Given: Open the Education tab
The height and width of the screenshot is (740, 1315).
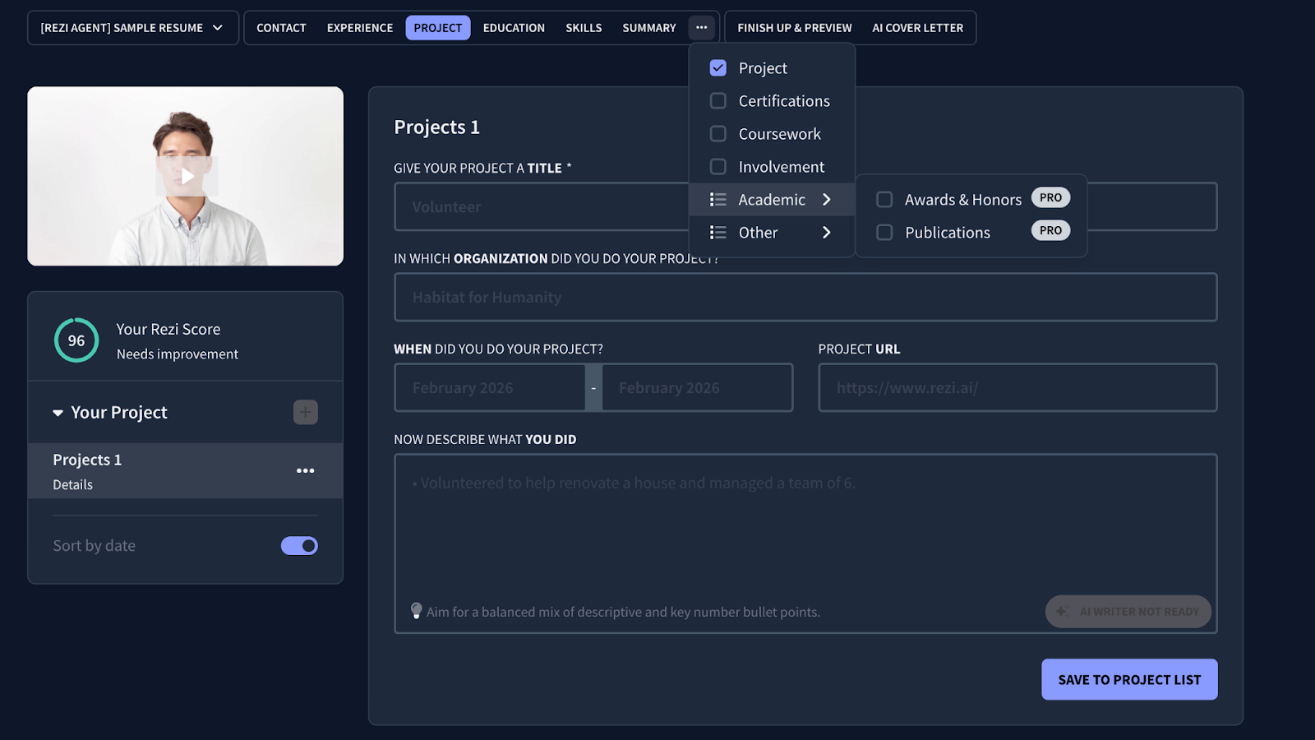Looking at the screenshot, I should (x=514, y=28).
